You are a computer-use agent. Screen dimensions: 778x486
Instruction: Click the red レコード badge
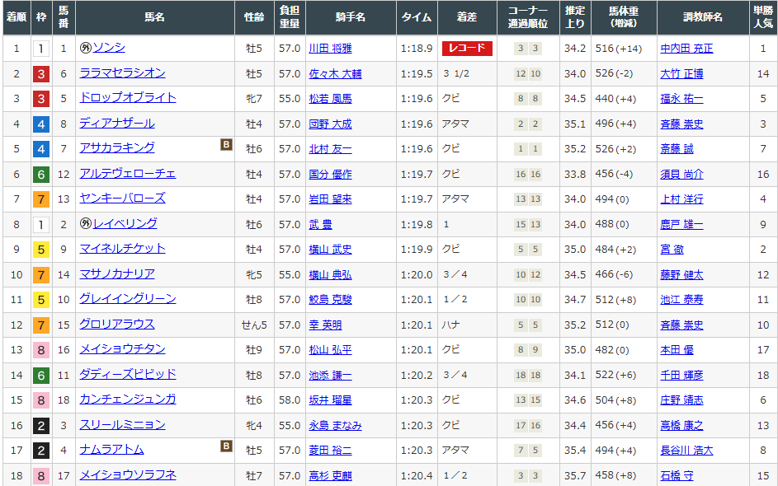pyautogui.click(x=467, y=49)
